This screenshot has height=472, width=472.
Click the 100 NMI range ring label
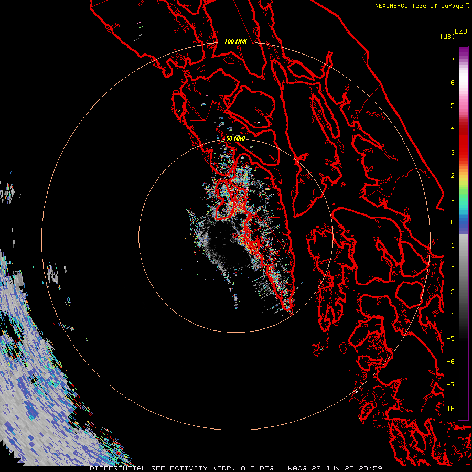235,41
